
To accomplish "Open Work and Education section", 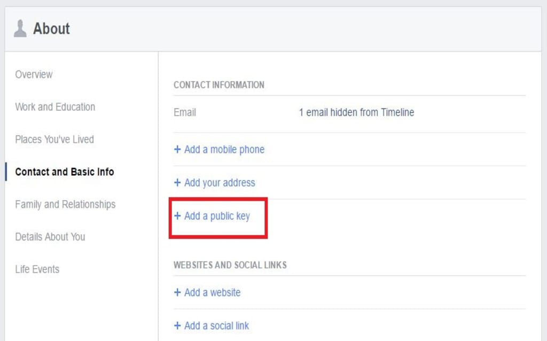I will tap(55, 107).
